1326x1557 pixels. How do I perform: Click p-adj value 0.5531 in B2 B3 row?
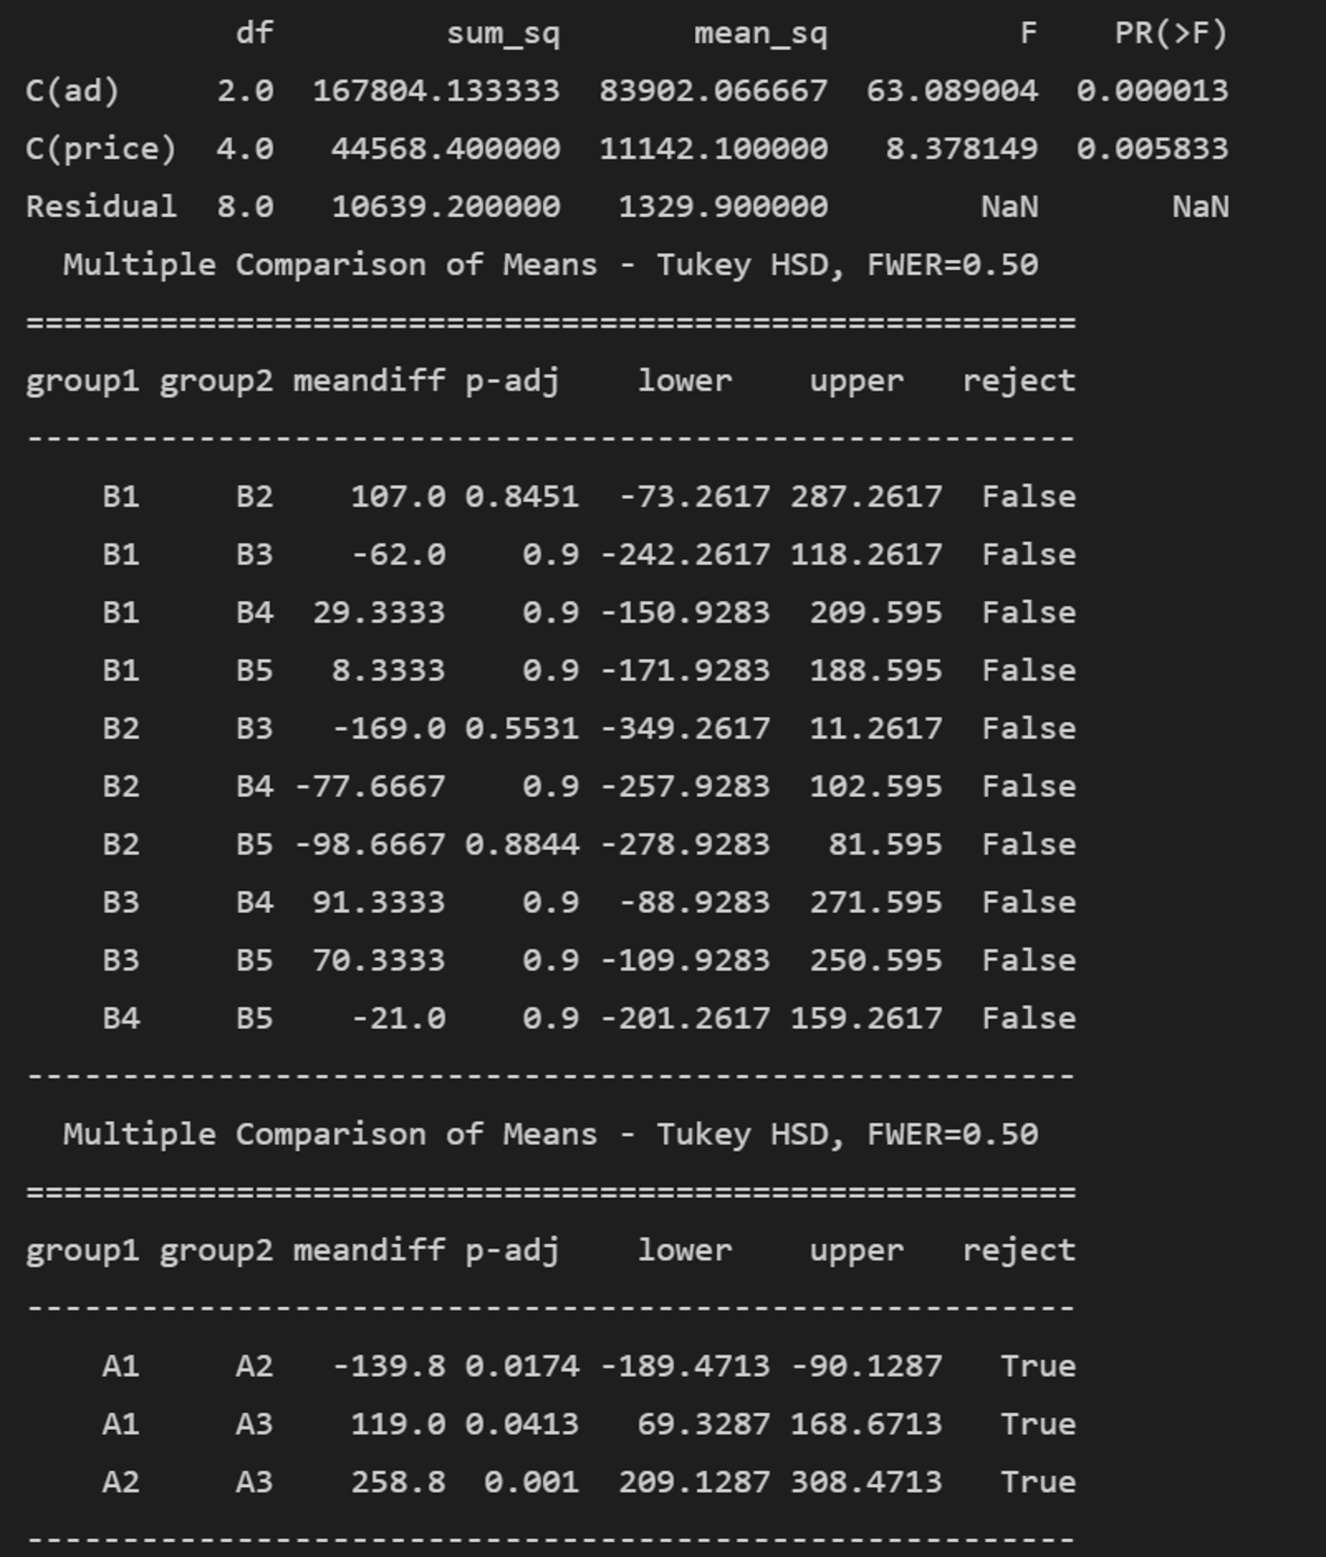pyautogui.click(x=521, y=728)
